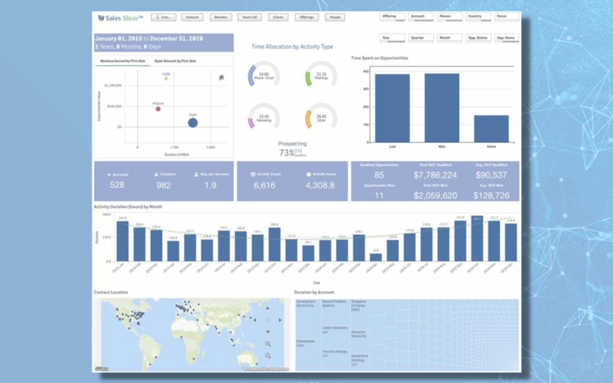613x383 pixels.
Task: Click the Other 28.4% gauge
Action: pos(321,116)
